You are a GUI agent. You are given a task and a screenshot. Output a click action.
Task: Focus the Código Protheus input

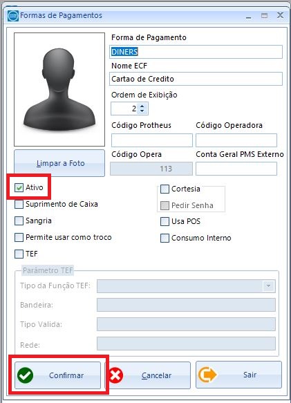point(152,140)
